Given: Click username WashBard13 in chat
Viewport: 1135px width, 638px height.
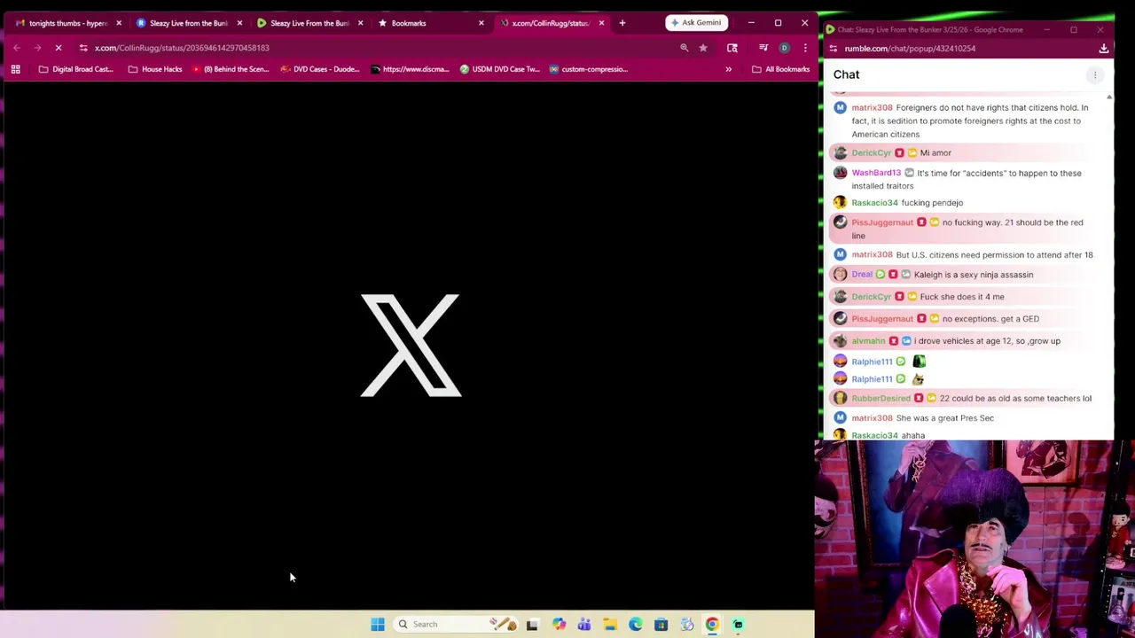Looking at the screenshot, I should point(876,173).
